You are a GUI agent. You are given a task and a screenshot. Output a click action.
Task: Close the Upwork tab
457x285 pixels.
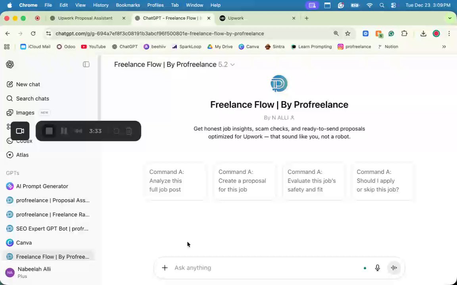[294, 18]
